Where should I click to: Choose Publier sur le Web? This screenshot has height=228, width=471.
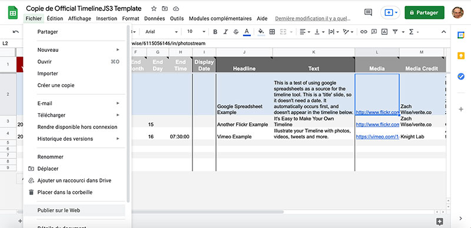pyautogui.click(x=74, y=210)
